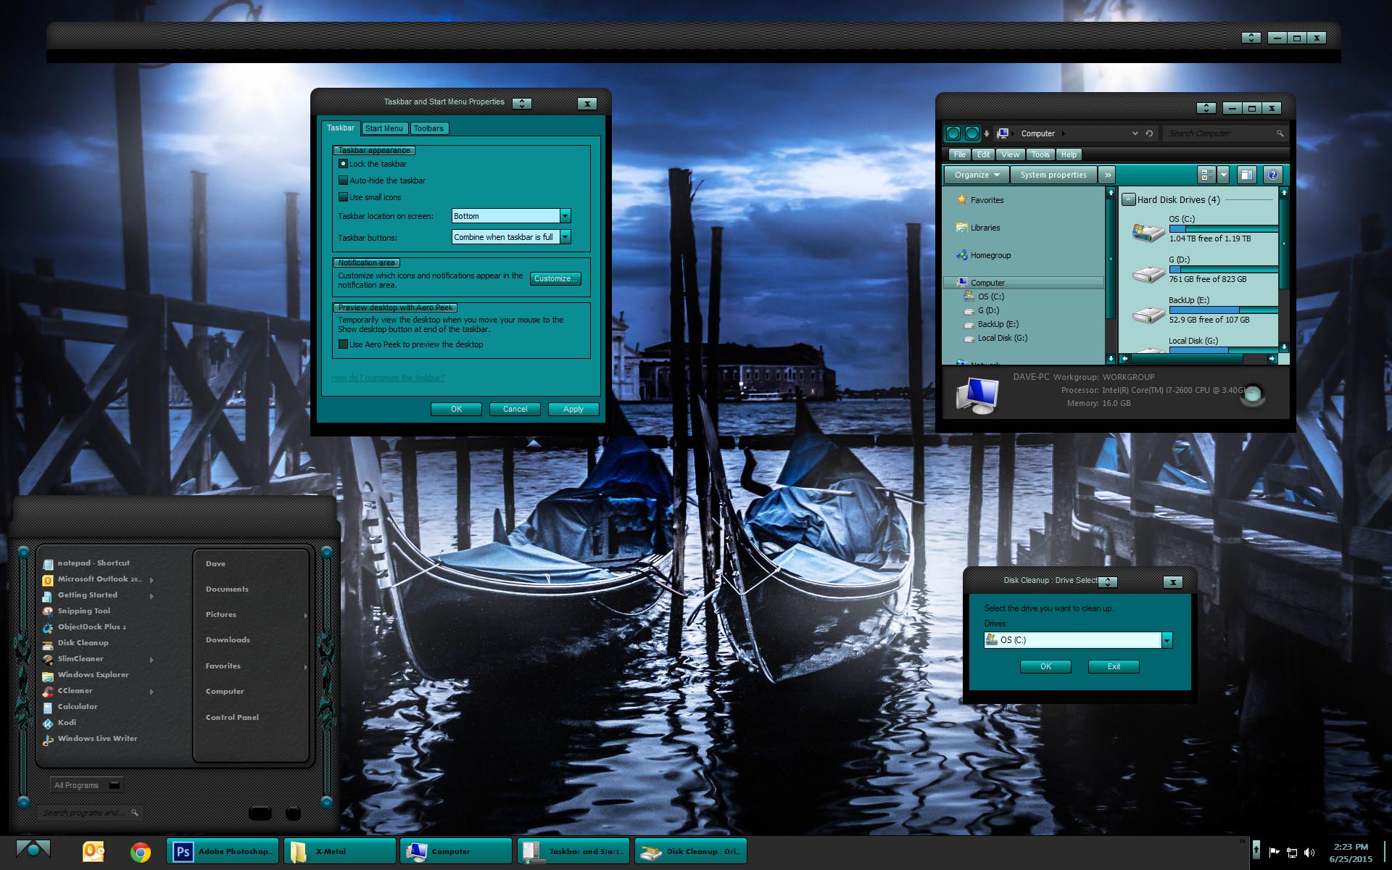
Task: Open Taskbar location on screen dropdown
Action: pos(511,216)
